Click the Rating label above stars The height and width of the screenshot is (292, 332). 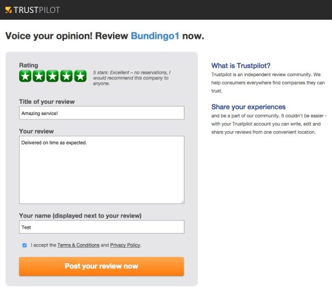point(28,65)
